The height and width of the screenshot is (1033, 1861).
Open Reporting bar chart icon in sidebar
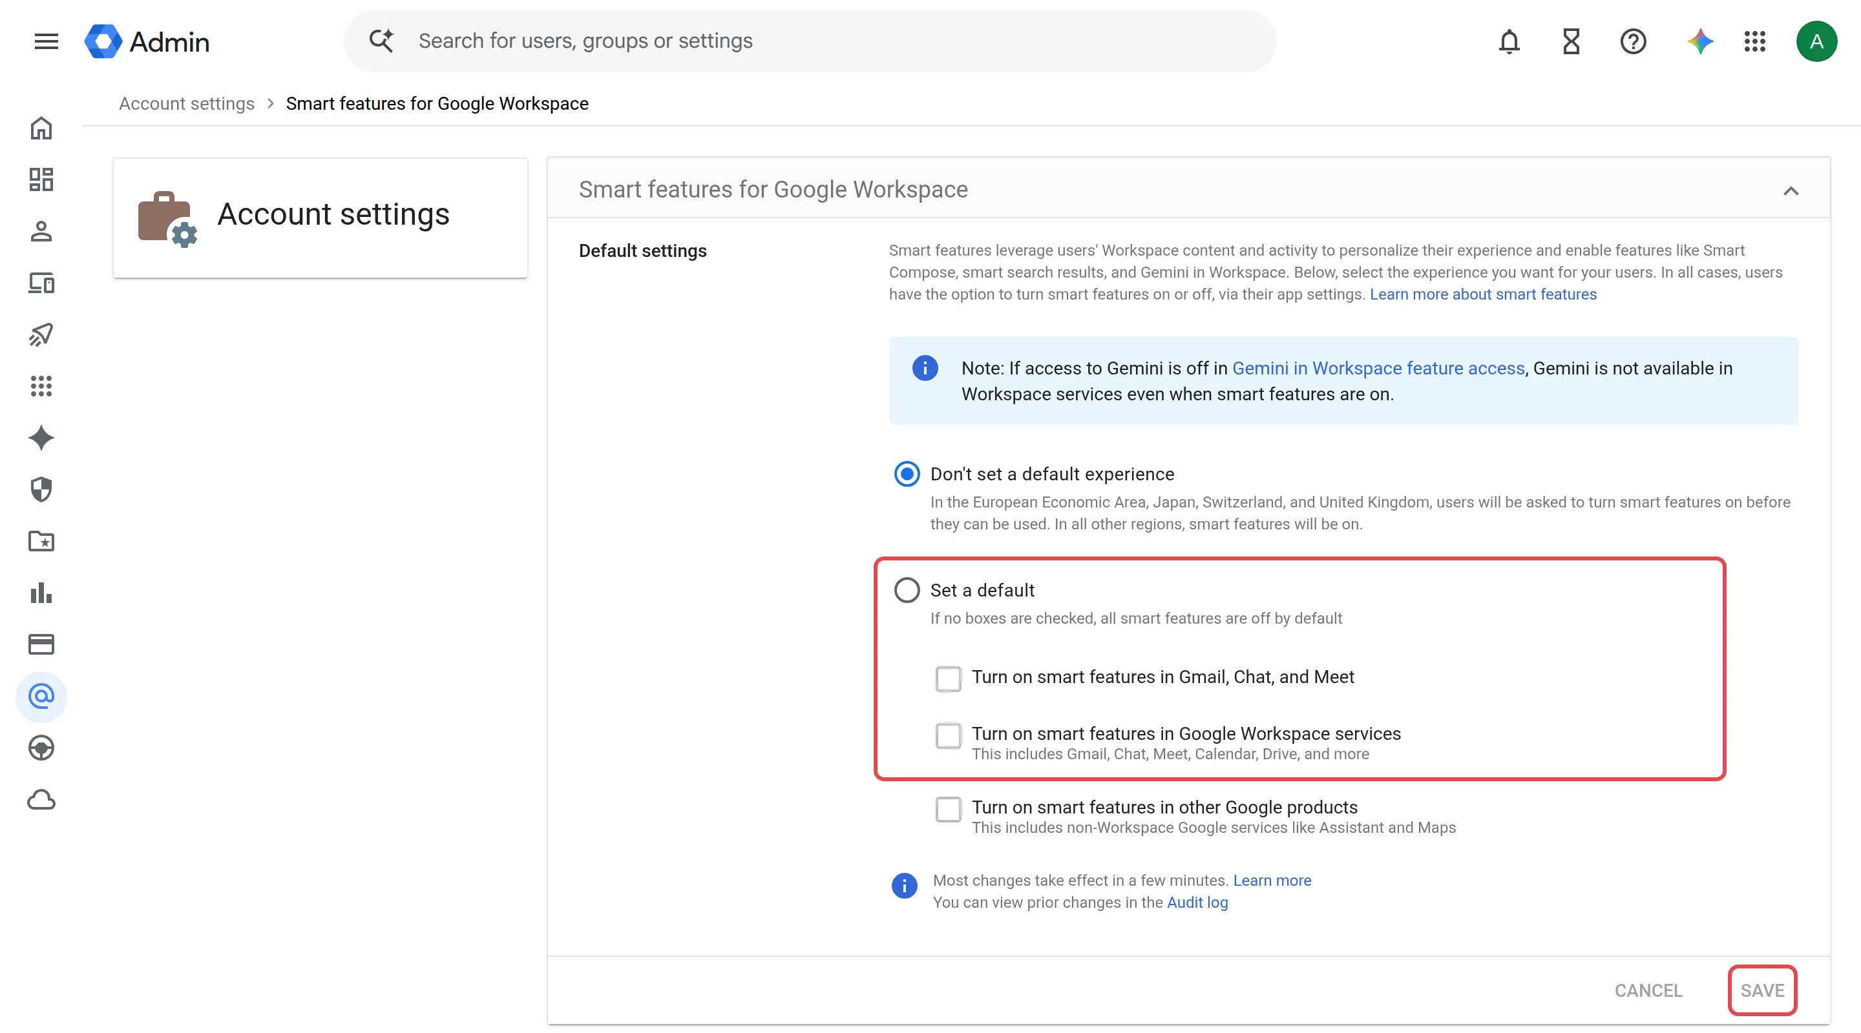pyautogui.click(x=41, y=593)
